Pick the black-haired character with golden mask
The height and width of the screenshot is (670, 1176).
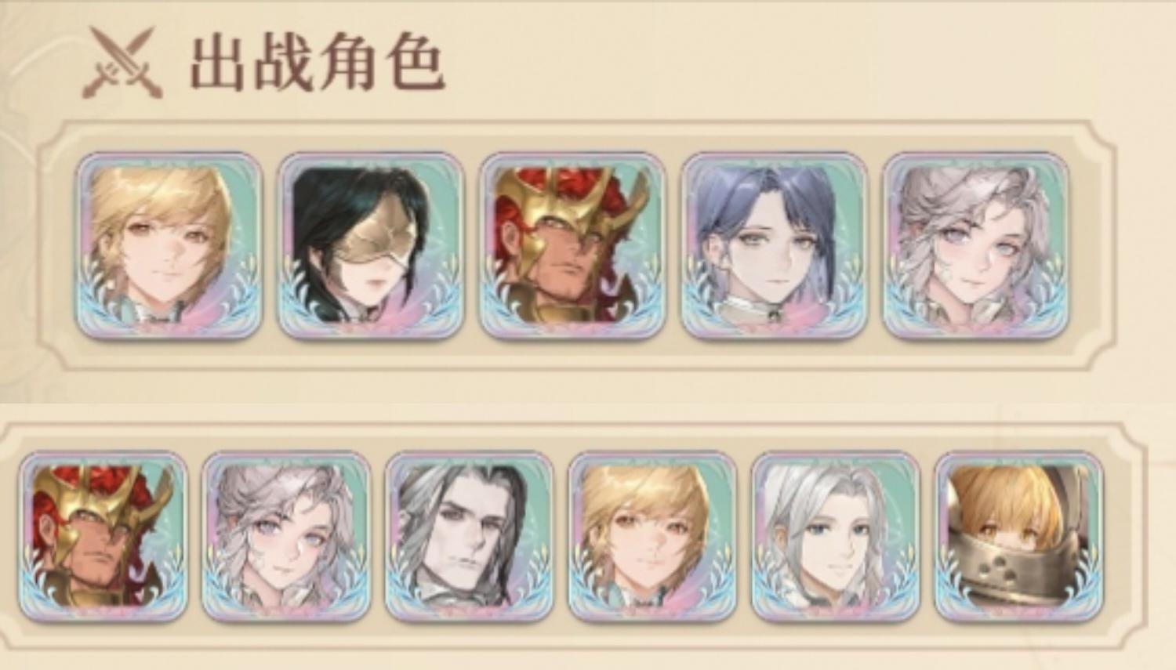coord(370,246)
